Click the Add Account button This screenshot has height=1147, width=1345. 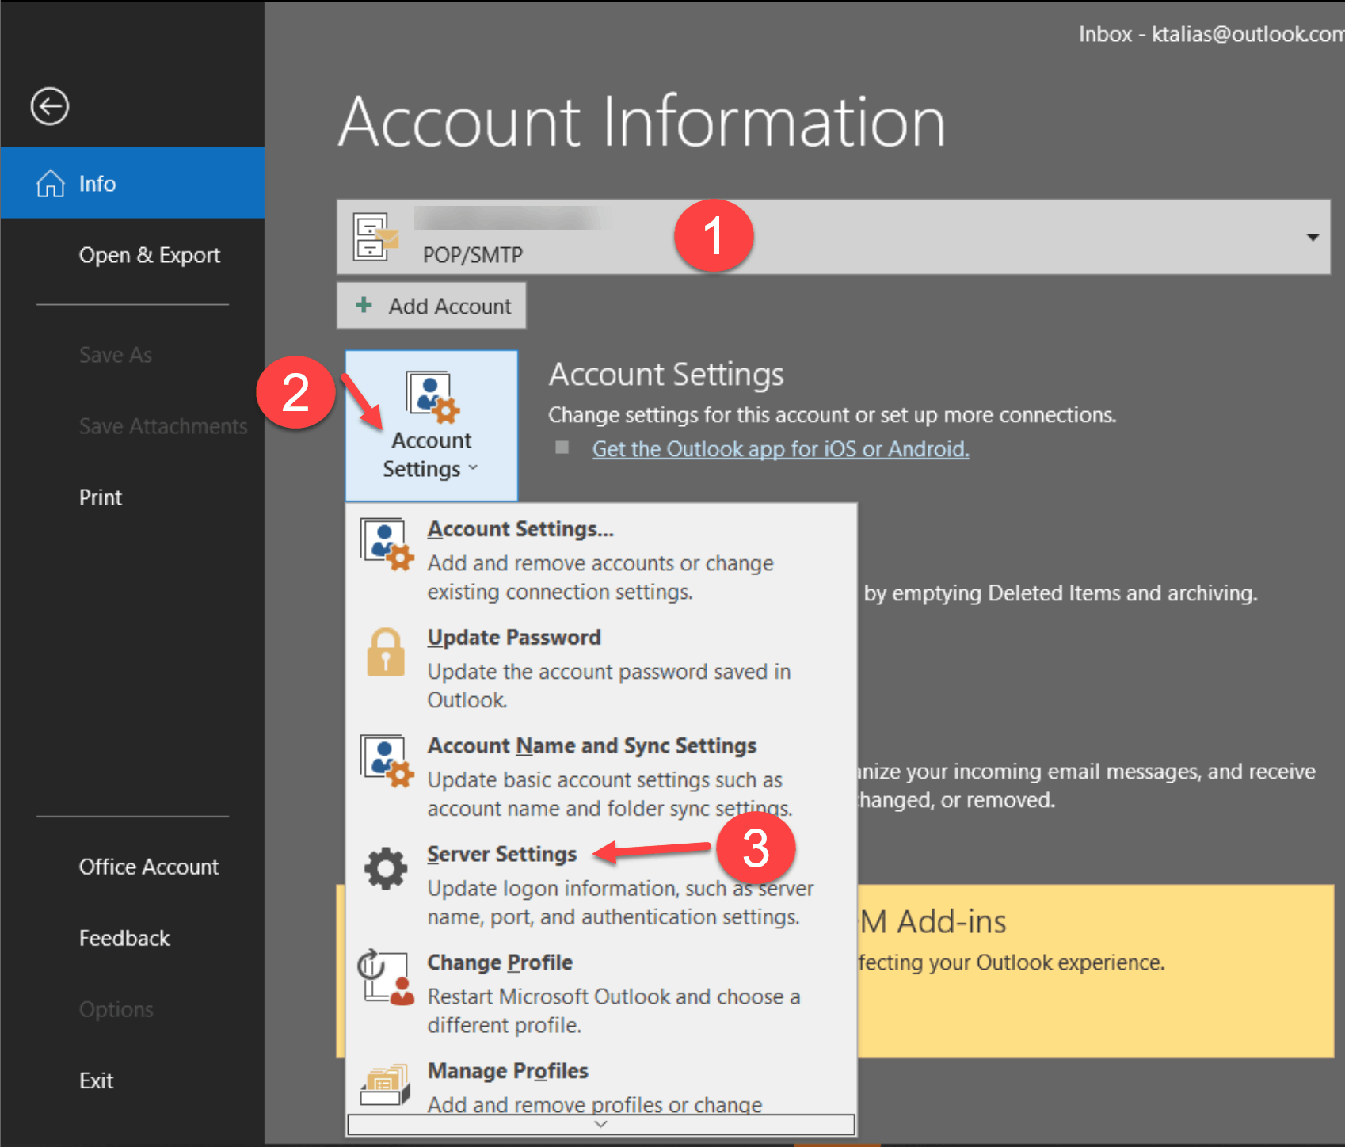(x=432, y=306)
